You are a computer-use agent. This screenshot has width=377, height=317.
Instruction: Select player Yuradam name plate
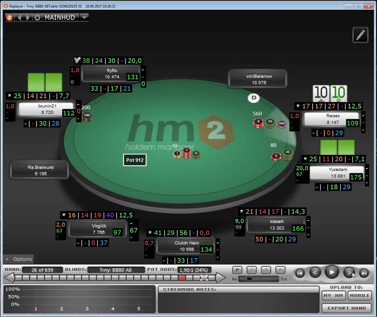pyautogui.click(x=338, y=173)
